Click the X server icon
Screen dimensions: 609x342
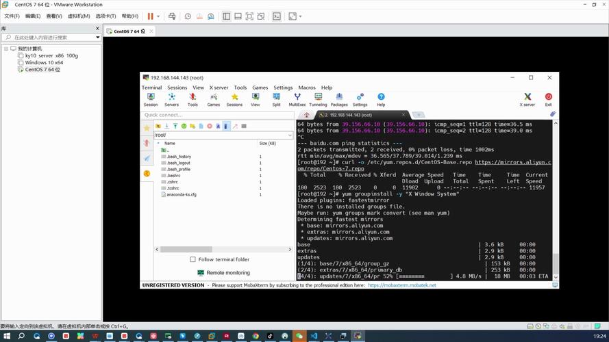[x=527, y=100]
